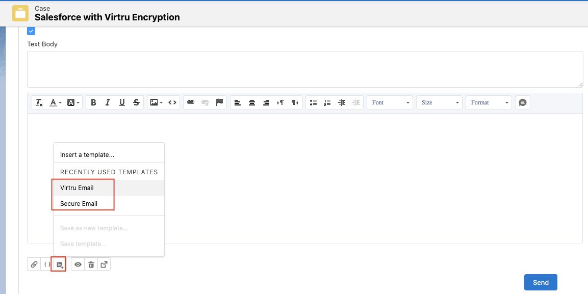Click the source code icon

172,102
